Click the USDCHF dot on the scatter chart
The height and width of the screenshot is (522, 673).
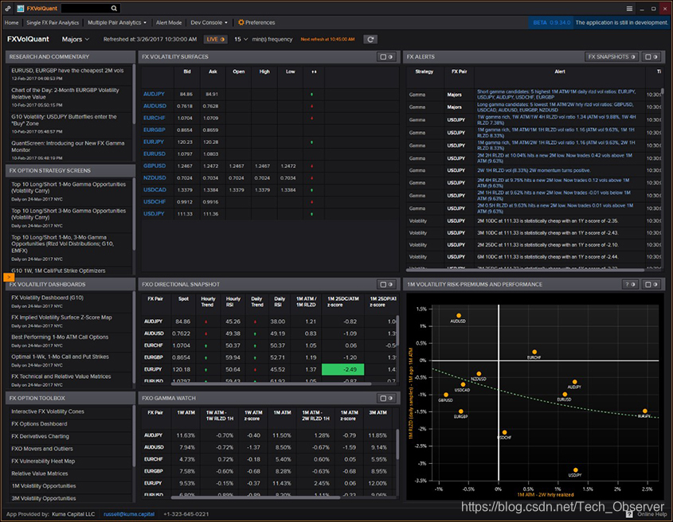504,432
